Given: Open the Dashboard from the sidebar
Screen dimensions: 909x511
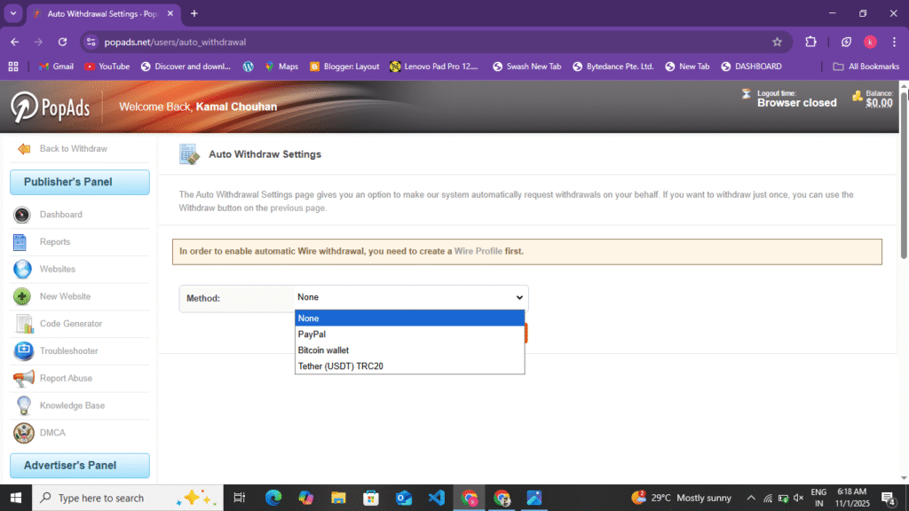Looking at the screenshot, I should pos(21,214).
